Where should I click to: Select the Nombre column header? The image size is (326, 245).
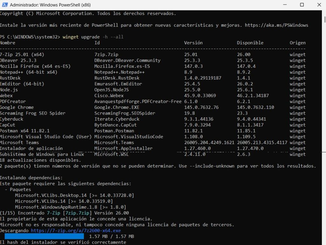coord(8,43)
